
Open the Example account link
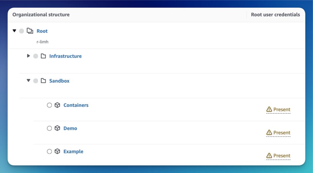[x=73, y=151]
